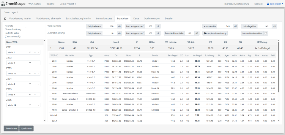Open the Immissionsorte tab

click(x=104, y=18)
